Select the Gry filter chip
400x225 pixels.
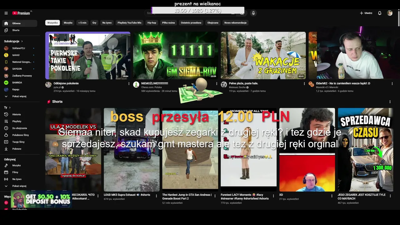point(94,23)
